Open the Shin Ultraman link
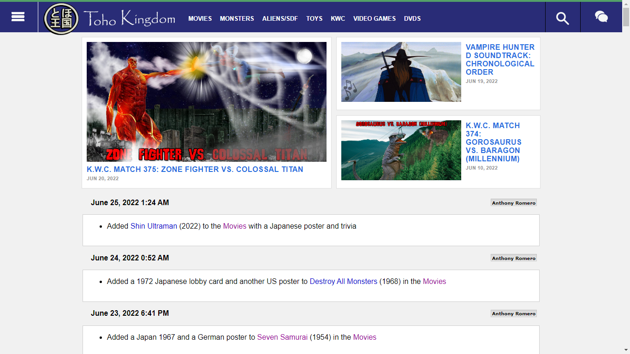Screen dimensions: 630x354 pyautogui.click(x=154, y=226)
